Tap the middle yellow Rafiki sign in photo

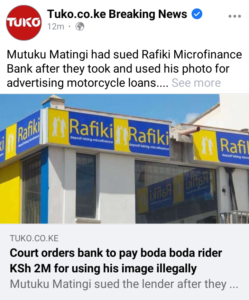coord(142,138)
